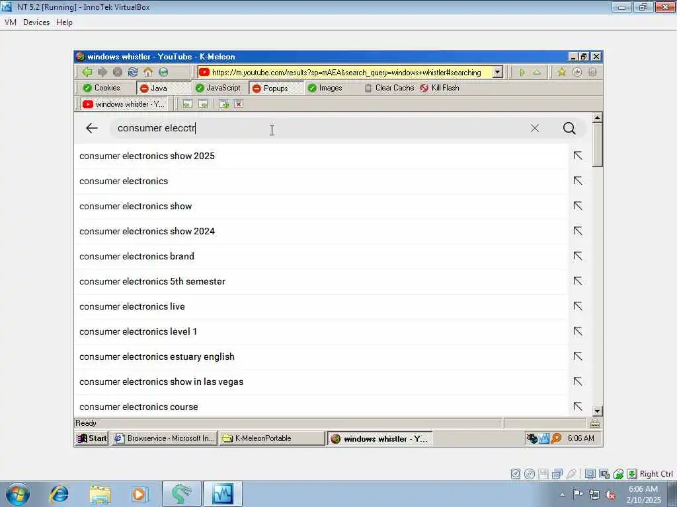This screenshot has height=507, width=677.
Task: Stop page loading with the Stop icon
Action: 118,72
